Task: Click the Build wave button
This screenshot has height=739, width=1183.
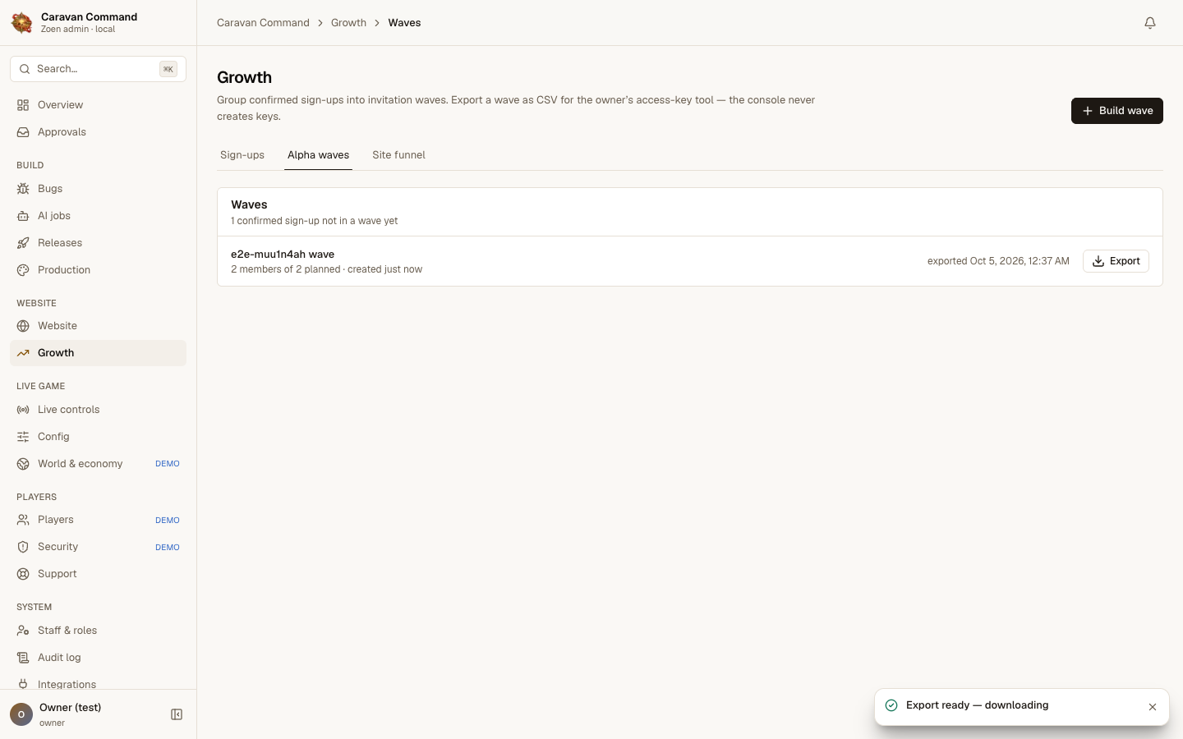Action: [x=1117, y=111]
